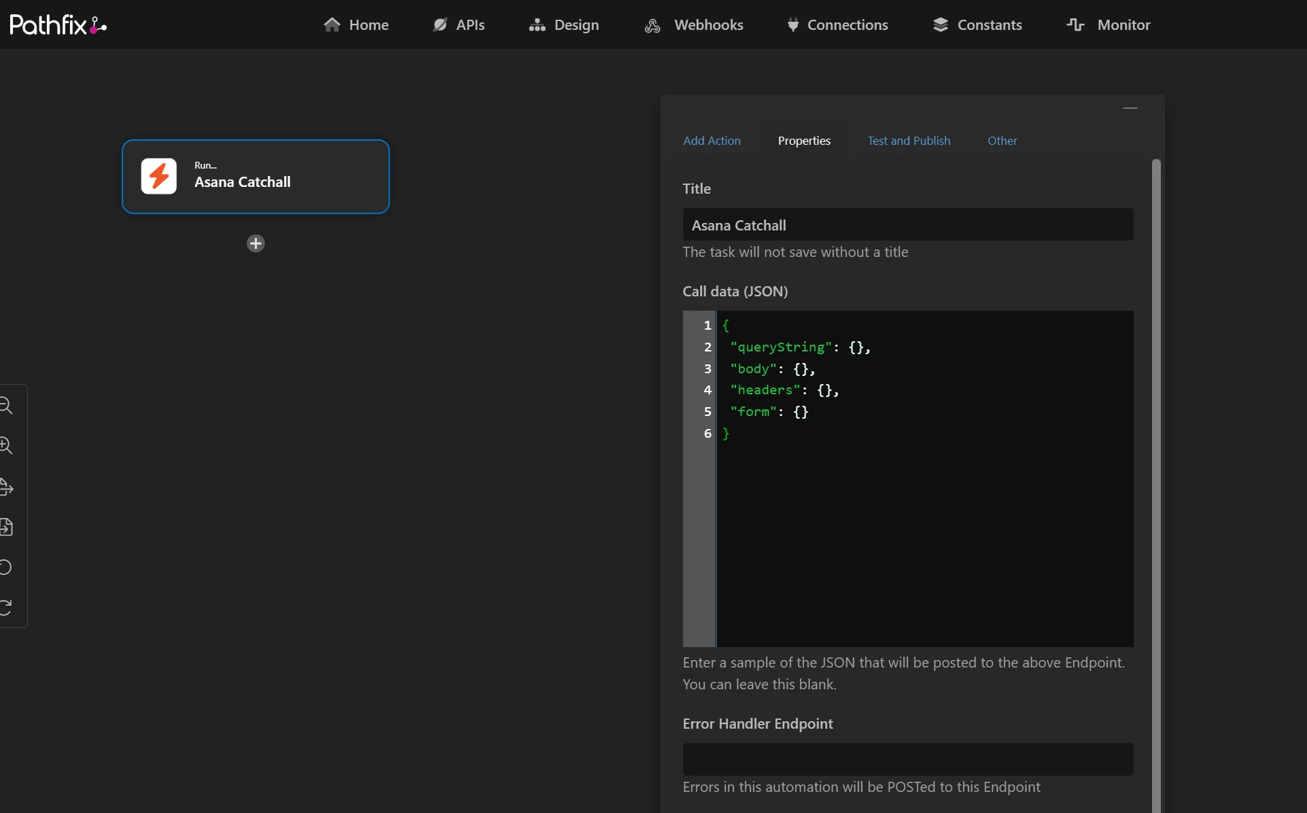
Task: Open the Connections page
Action: click(x=837, y=25)
